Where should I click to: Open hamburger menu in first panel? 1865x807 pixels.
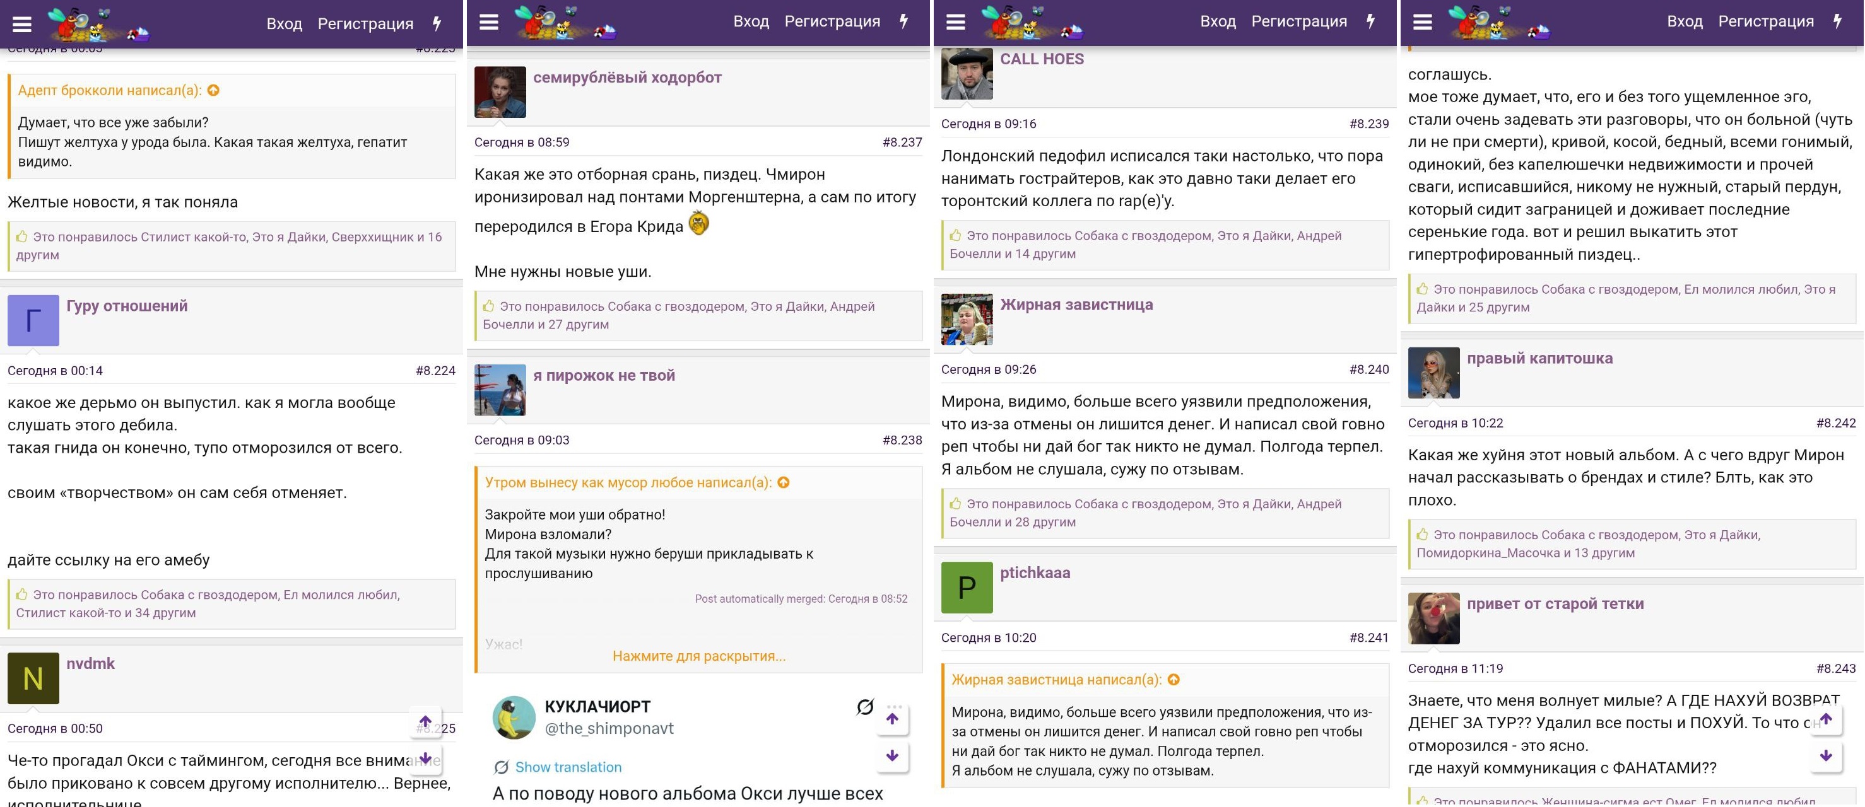click(23, 24)
